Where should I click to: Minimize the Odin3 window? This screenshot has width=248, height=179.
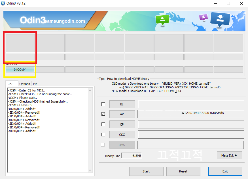tap(216, 3)
